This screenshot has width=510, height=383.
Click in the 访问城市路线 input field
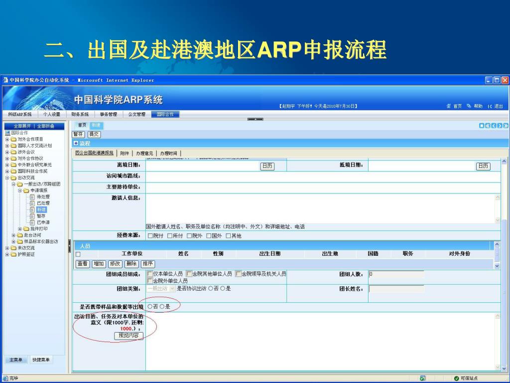click(x=323, y=176)
